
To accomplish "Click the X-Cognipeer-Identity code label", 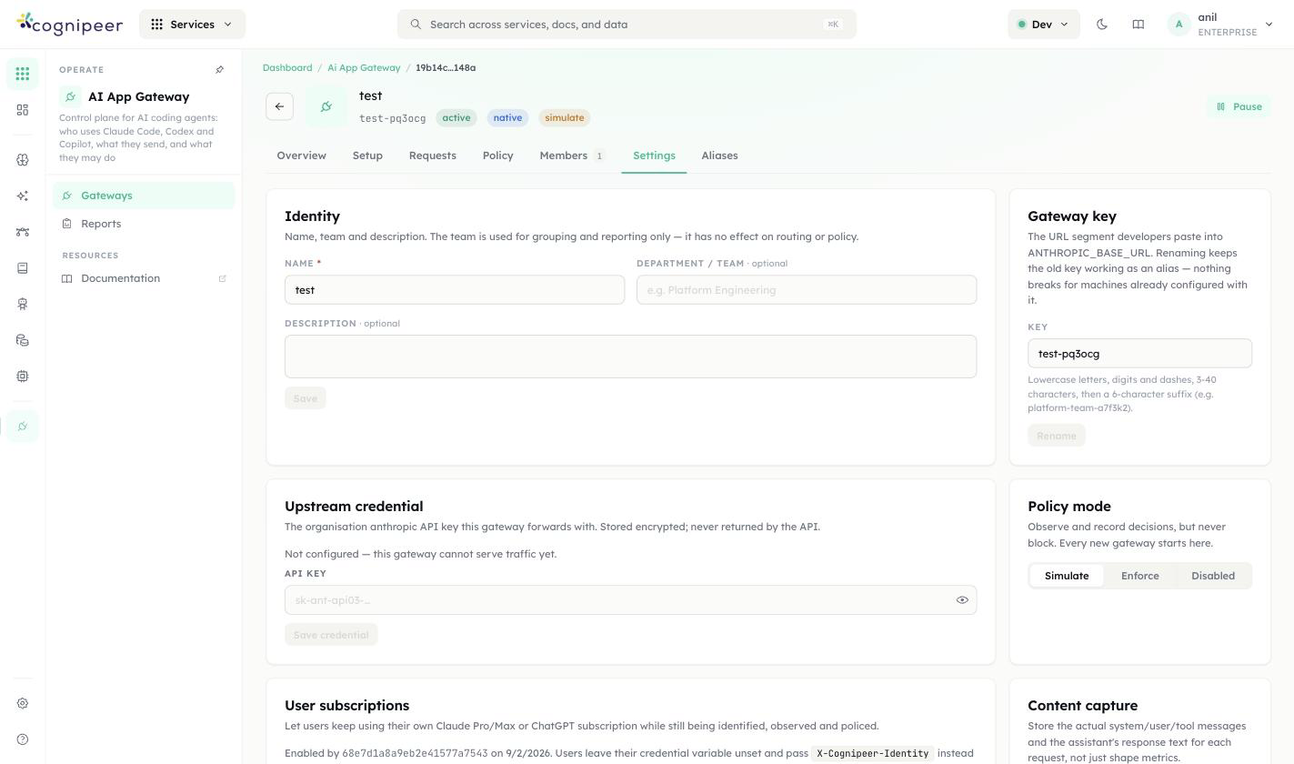I will click(x=873, y=754).
